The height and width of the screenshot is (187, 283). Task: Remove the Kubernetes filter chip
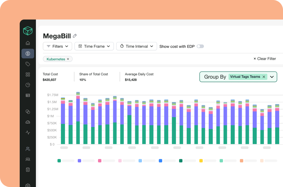(68, 59)
